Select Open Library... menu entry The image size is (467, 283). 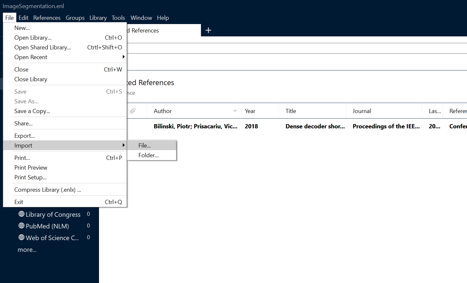(x=65, y=38)
